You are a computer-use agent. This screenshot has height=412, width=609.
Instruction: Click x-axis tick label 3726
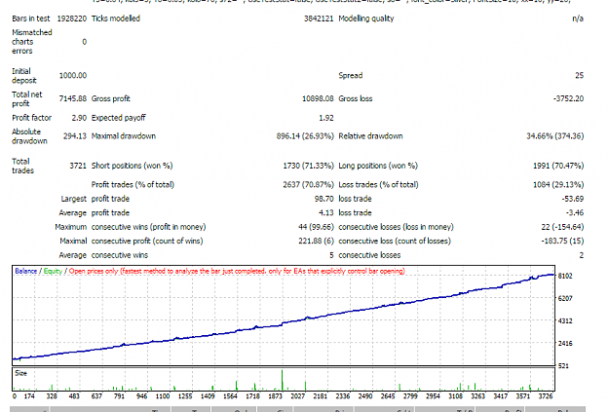(546, 396)
